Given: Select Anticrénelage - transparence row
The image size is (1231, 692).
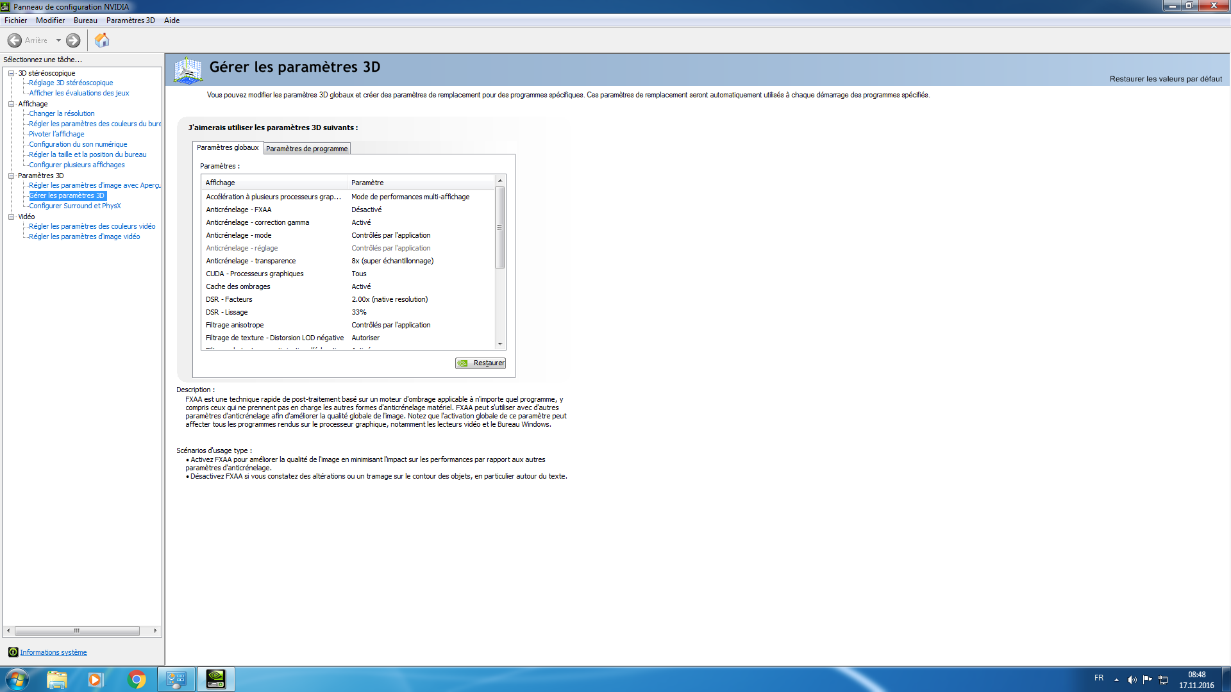Looking at the screenshot, I should click(x=349, y=261).
